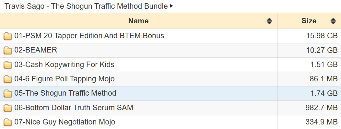This screenshot has width=341, height=129.
Task: Expand the breadcrumb arrow after Bundle title
Action: [171, 6]
